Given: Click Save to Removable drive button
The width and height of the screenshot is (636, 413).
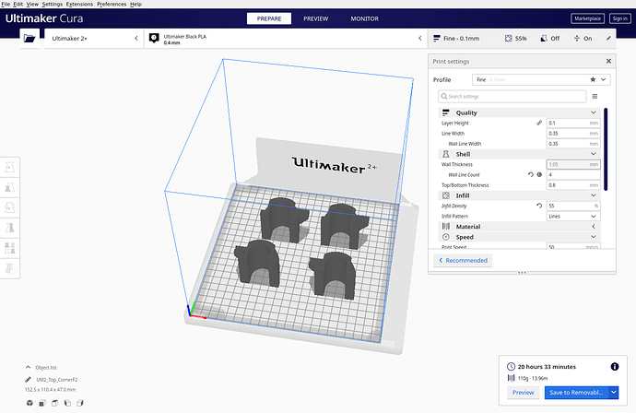Looking at the screenshot, I should click(x=576, y=393).
